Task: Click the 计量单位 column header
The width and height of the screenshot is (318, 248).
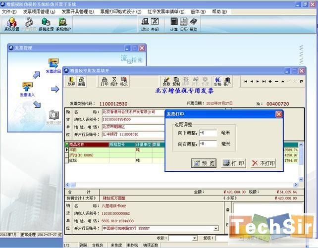Action: [x=144, y=145]
